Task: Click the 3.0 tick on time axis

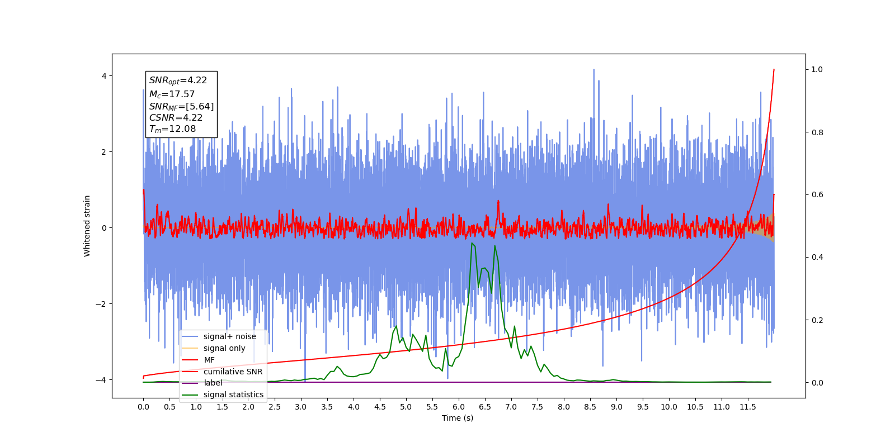Action: coord(301,407)
